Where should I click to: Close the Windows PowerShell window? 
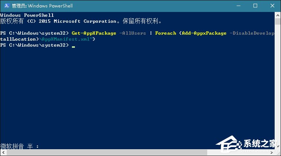coord(272,6)
